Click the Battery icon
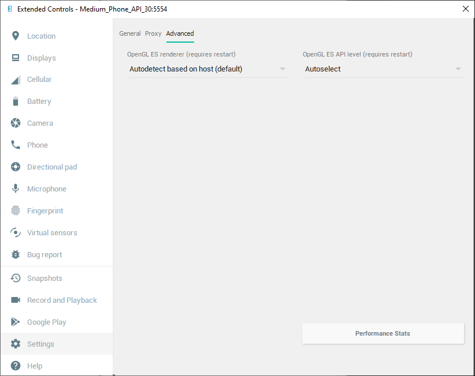This screenshot has height=376, width=475. (x=16, y=101)
